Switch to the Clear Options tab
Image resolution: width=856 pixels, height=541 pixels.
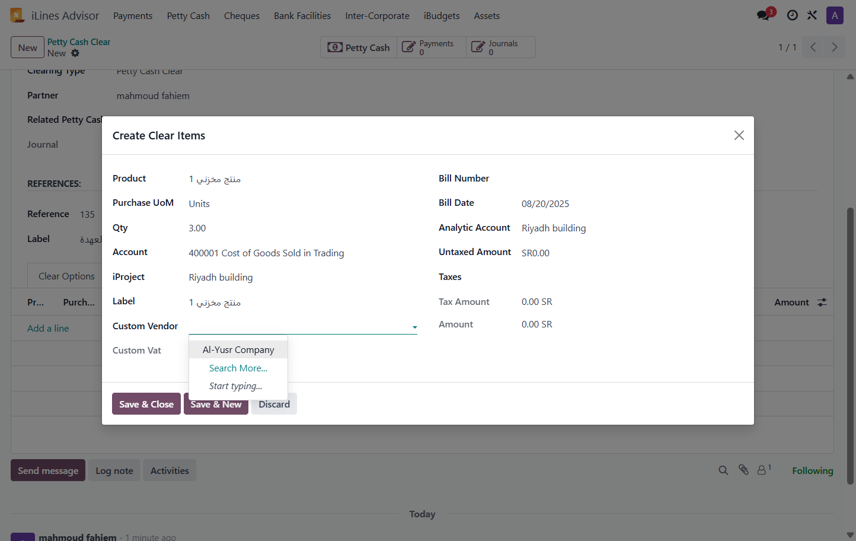tap(66, 276)
